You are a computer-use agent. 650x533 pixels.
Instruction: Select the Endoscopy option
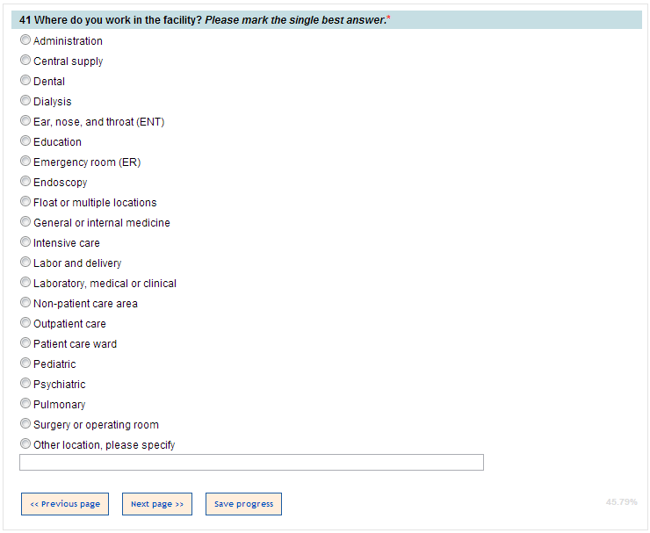[x=25, y=182]
